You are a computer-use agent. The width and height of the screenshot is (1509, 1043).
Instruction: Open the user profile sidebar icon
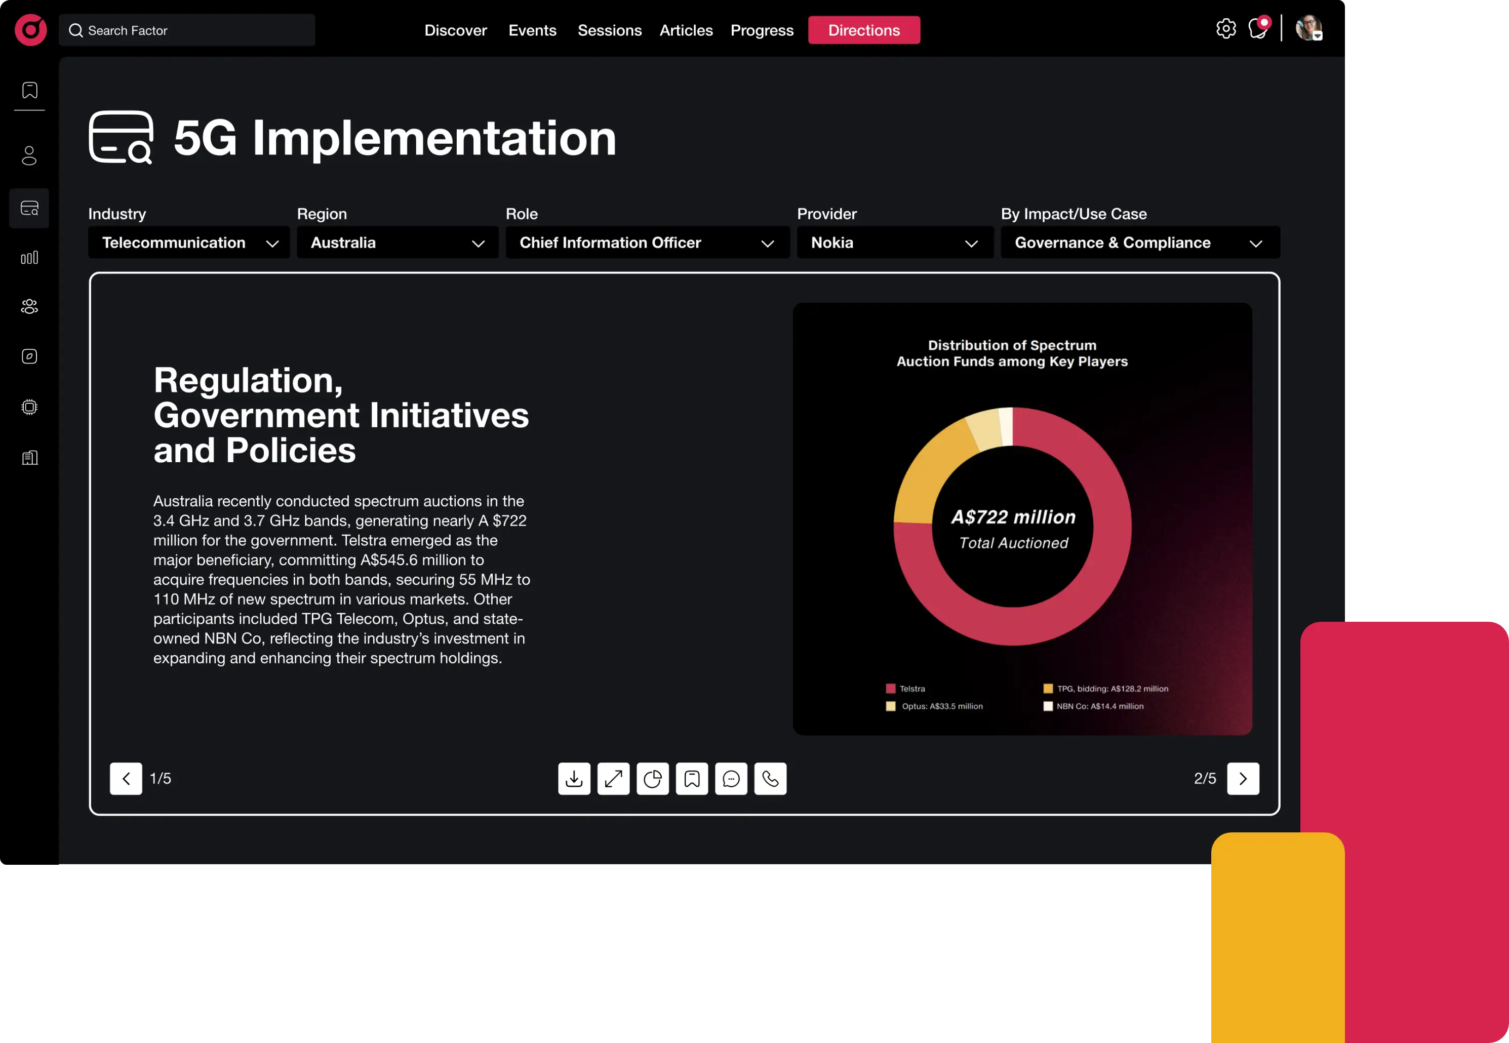pos(29,155)
